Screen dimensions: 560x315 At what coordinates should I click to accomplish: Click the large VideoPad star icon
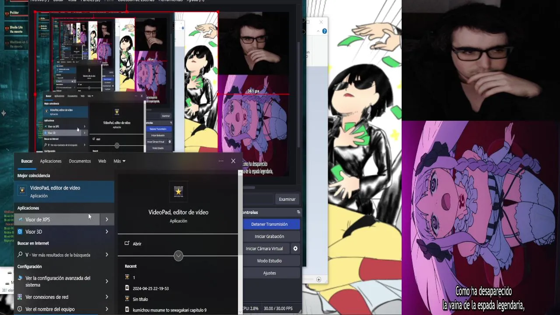pyautogui.click(x=178, y=192)
